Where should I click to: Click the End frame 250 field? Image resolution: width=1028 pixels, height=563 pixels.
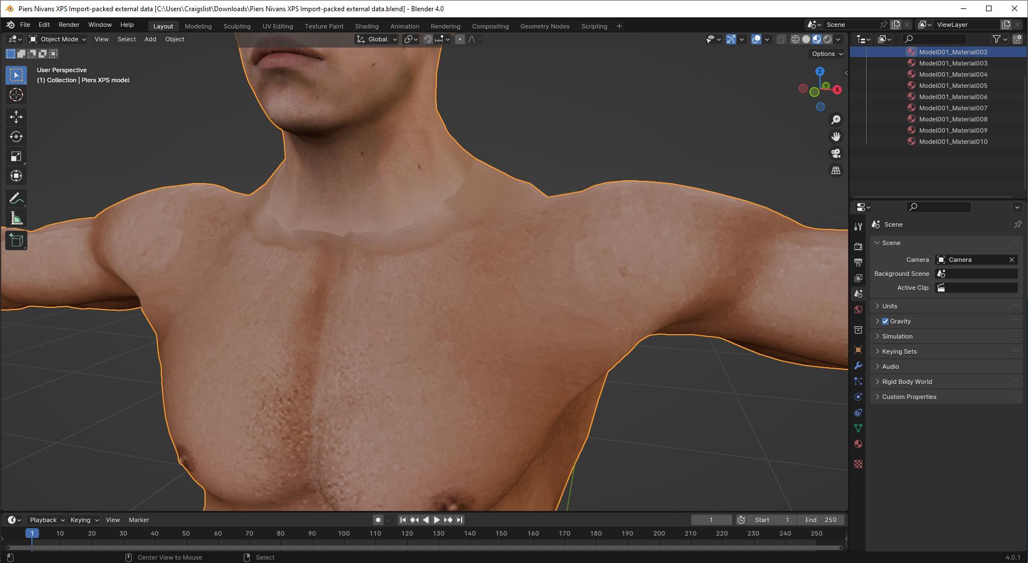pos(821,520)
